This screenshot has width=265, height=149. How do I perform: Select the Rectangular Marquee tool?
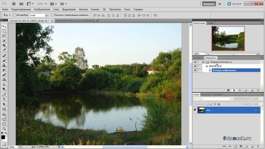pyautogui.click(x=4, y=31)
